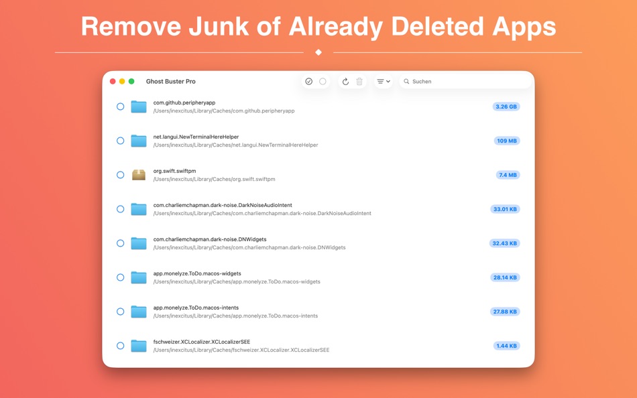Click the trash delete icon

click(x=359, y=82)
